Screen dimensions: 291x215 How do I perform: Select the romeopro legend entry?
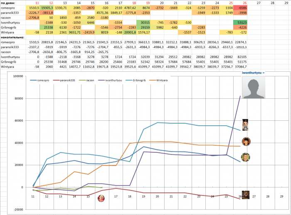(39, 81)
